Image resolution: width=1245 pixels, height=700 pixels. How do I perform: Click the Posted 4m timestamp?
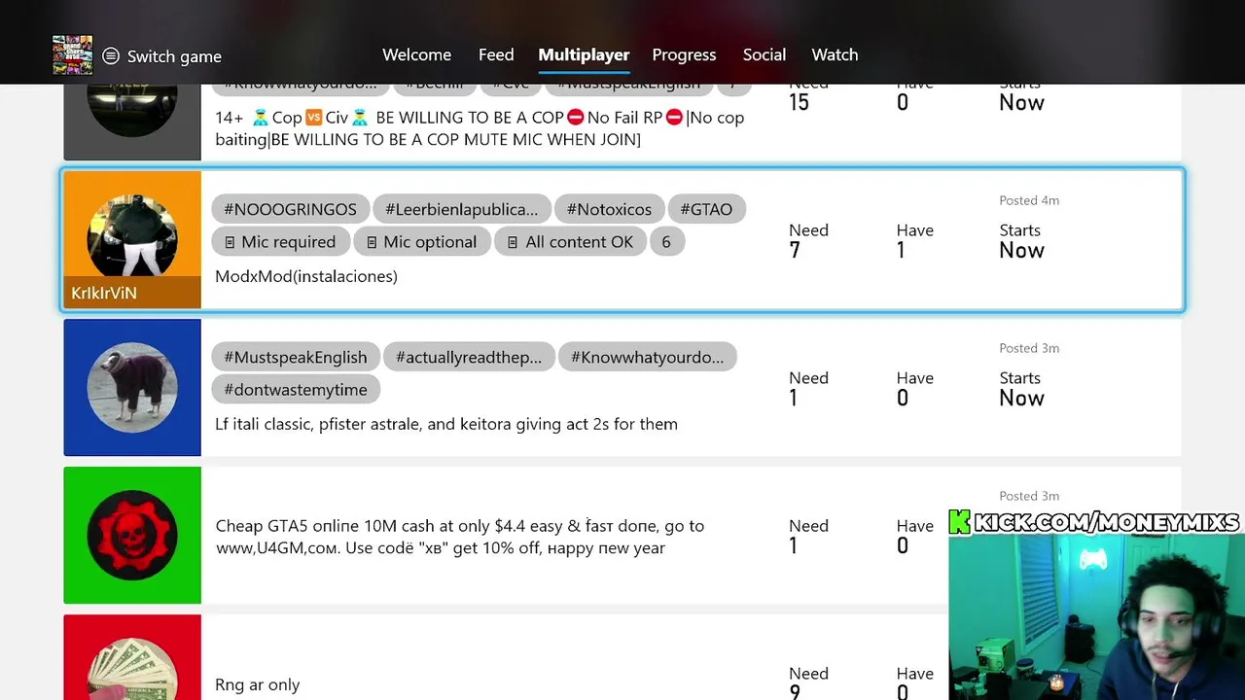[x=1029, y=200]
